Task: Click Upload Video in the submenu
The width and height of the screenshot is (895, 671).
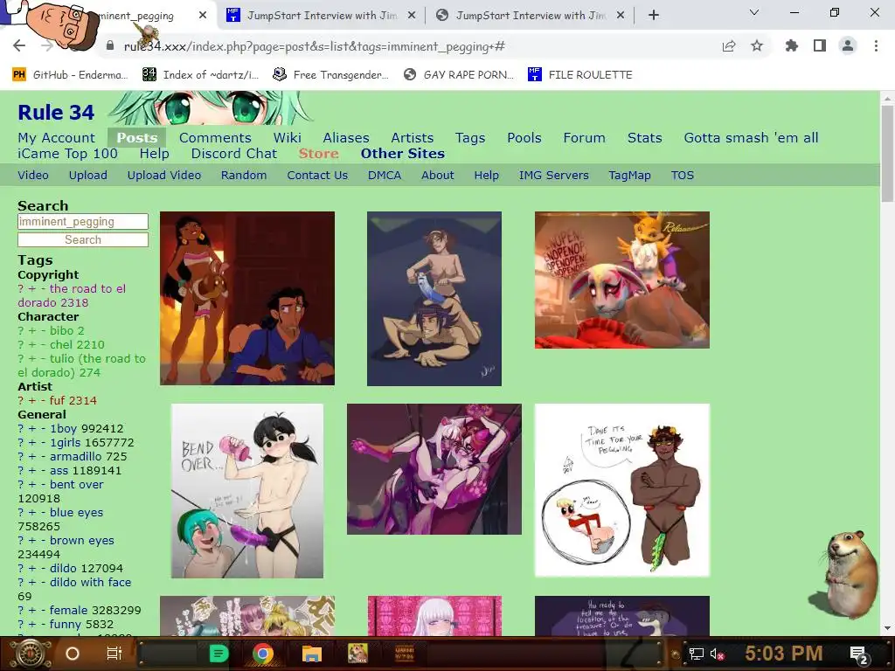Action: point(164,175)
